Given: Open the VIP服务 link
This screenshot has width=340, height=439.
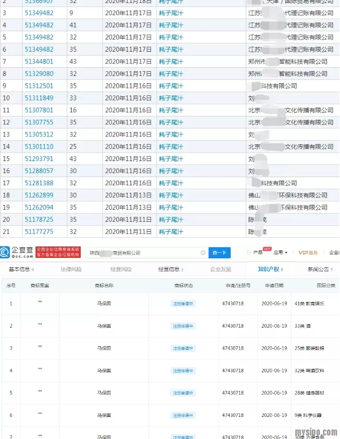Looking at the screenshot, I should tap(308, 253).
